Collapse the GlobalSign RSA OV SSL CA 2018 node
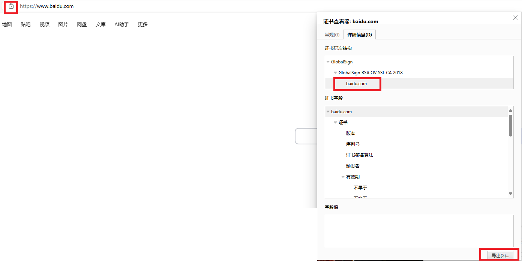 335,73
